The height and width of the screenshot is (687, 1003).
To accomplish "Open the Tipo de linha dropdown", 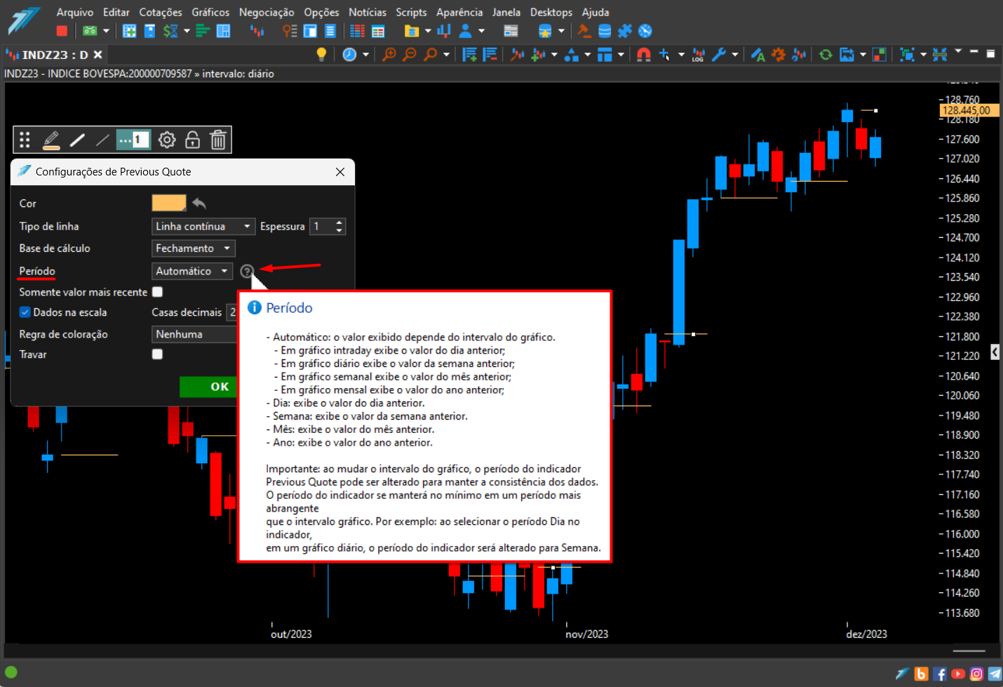I will (203, 226).
